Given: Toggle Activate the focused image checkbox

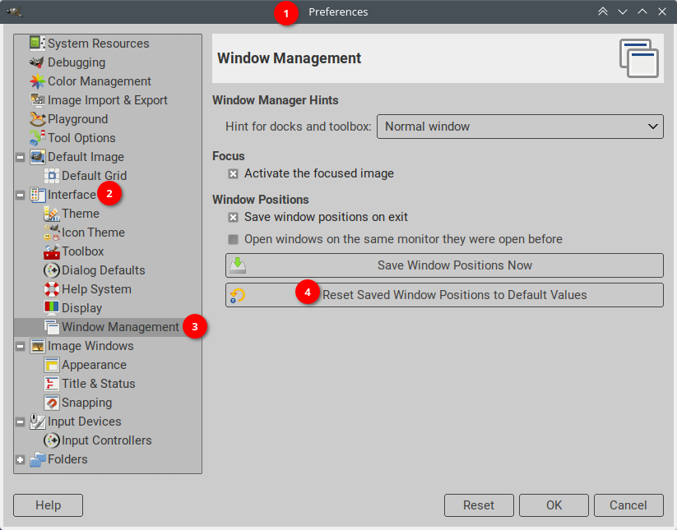Looking at the screenshot, I should (233, 174).
